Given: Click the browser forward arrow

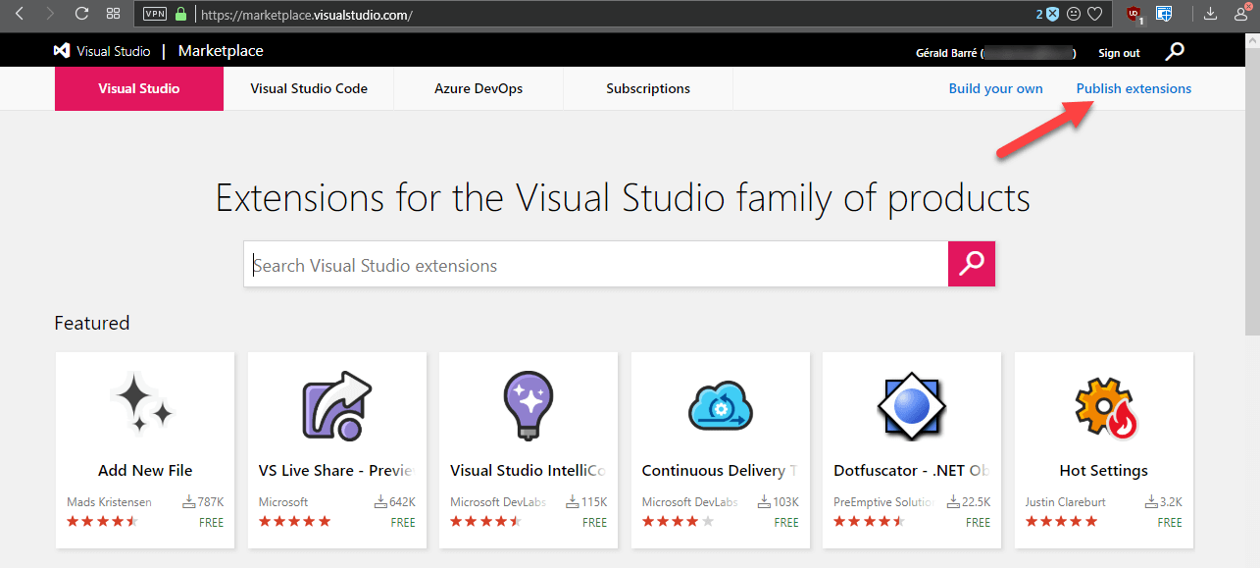Looking at the screenshot, I should (x=50, y=14).
